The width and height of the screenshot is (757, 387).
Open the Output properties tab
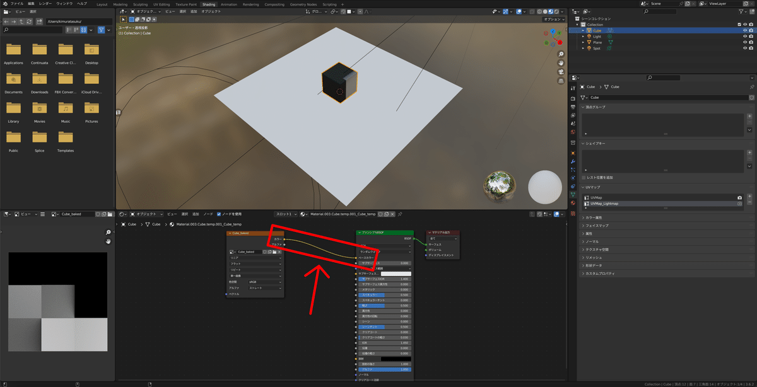[573, 107]
